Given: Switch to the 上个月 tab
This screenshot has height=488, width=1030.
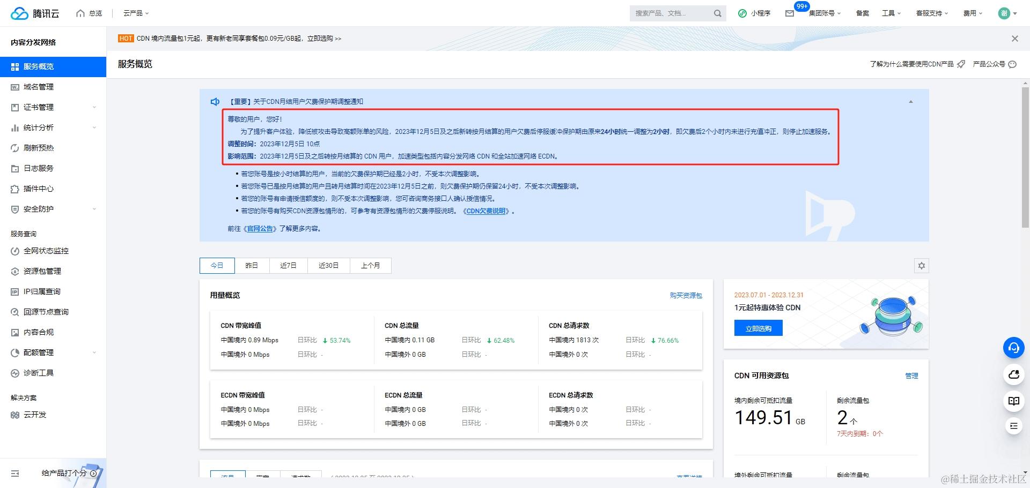Looking at the screenshot, I should pyautogui.click(x=371, y=266).
